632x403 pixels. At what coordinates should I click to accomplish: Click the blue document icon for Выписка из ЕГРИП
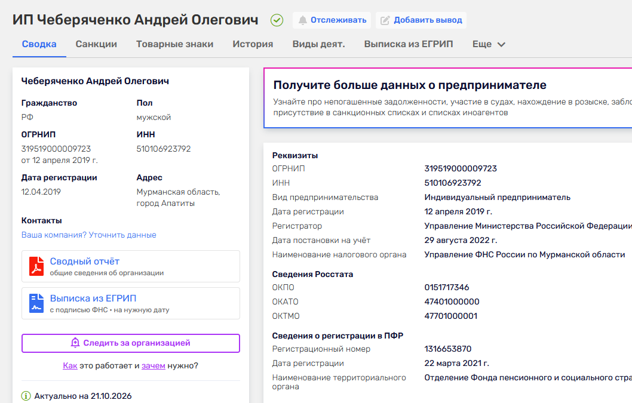[x=36, y=303]
